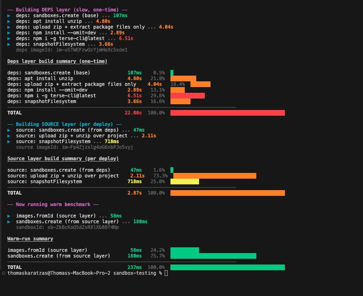Select the 'source imageId: im-Fp4Zjzxlg4oG6nbPJo5vyj' text
Screen dimensions: 363x296
[74, 147]
